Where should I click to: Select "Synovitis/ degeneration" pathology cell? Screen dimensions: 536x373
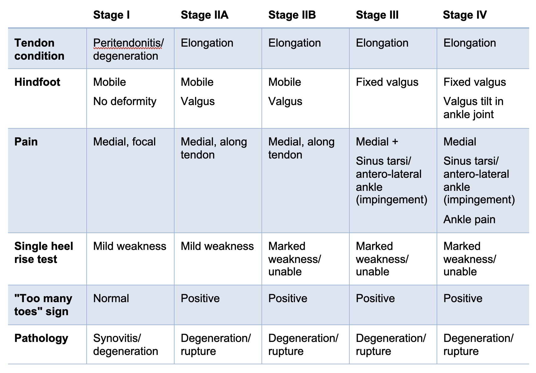(125, 345)
